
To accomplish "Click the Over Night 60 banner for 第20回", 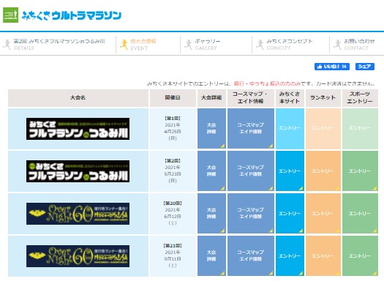I will (78, 214).
